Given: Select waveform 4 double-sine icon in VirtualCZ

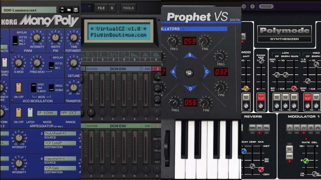Looking at the screenshot, I should tap(113, 55).
